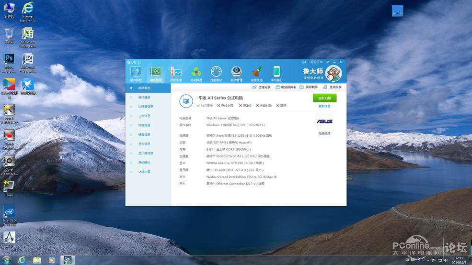Click the 生成报表 generate report tool
Screen dimensions: 472x265
[x=333, y=87]
